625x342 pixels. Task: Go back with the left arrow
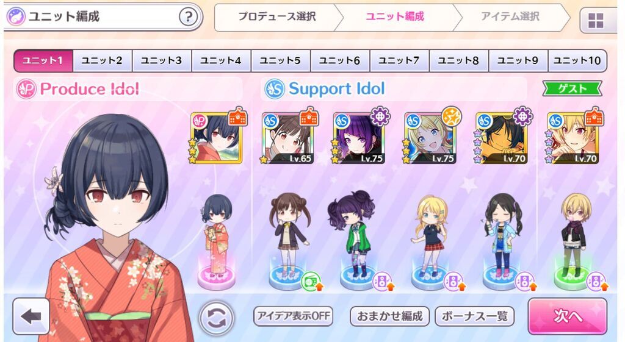pyautogui.click(x=31, y=316)
